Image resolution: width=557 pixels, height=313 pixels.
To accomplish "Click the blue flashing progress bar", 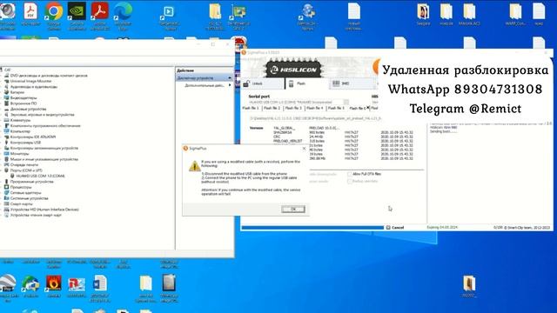I will (312, 228).
